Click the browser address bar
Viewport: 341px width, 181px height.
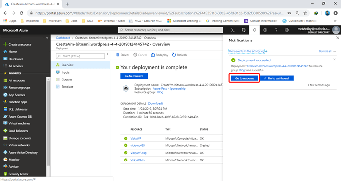pyautogui.click(x=159, y=13)
